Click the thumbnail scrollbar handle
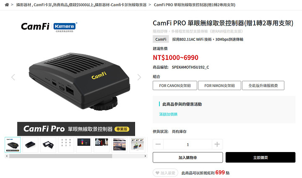302x178 pixels. [61, 156]
